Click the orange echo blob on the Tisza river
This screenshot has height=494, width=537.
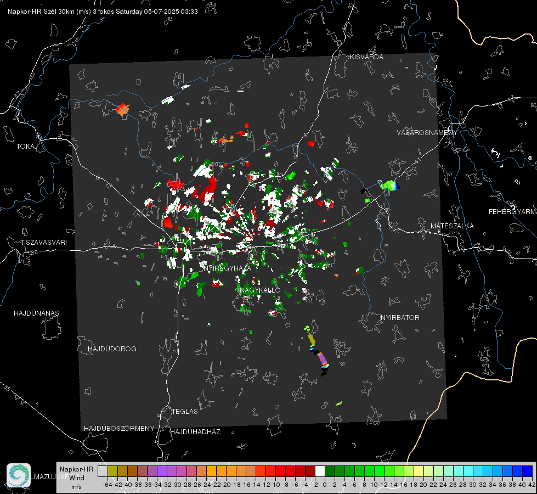122,110
